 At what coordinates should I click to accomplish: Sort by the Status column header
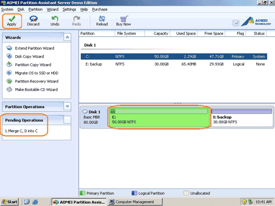(x=256, y=34)
